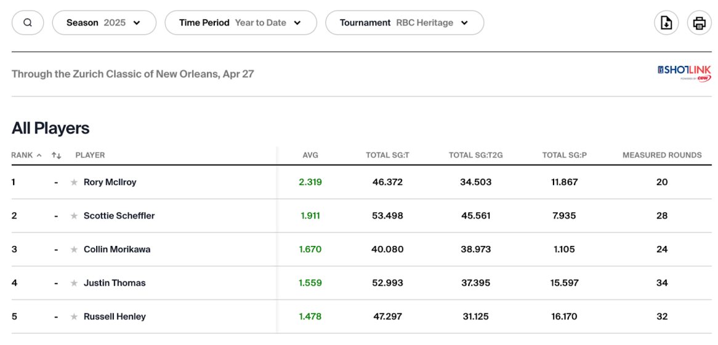Open the Season 2025 dropdown
718x345 pixels.
103,23
